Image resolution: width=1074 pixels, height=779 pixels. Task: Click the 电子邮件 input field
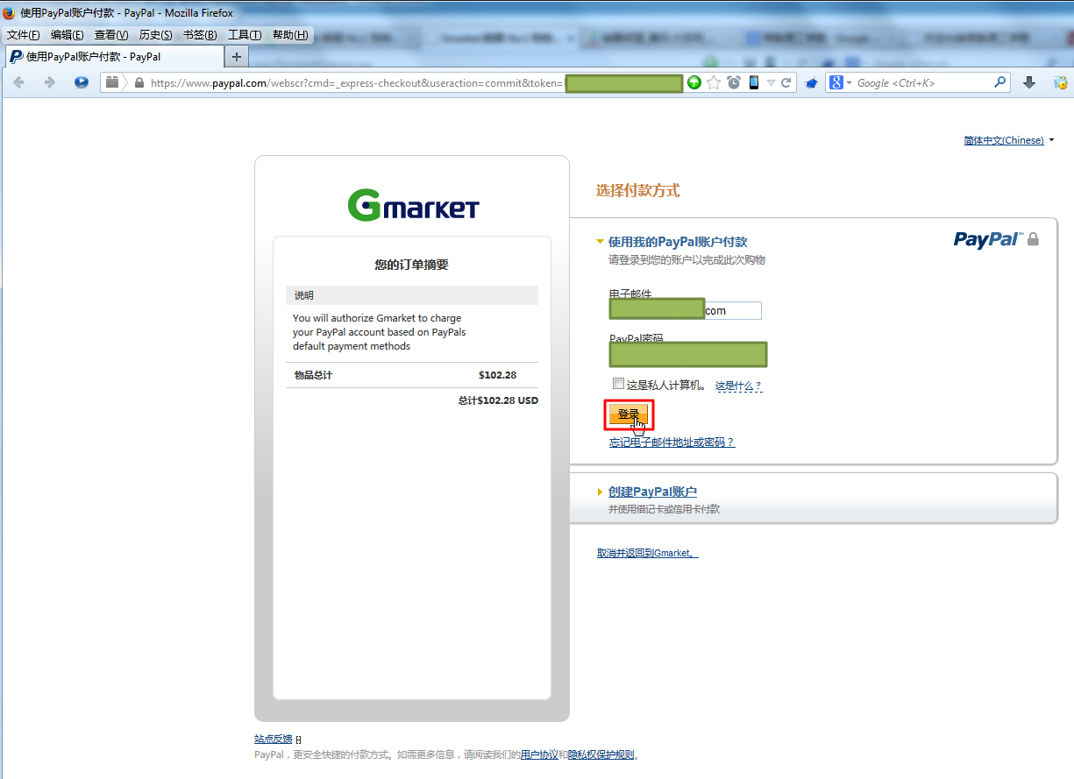point(686,310)
